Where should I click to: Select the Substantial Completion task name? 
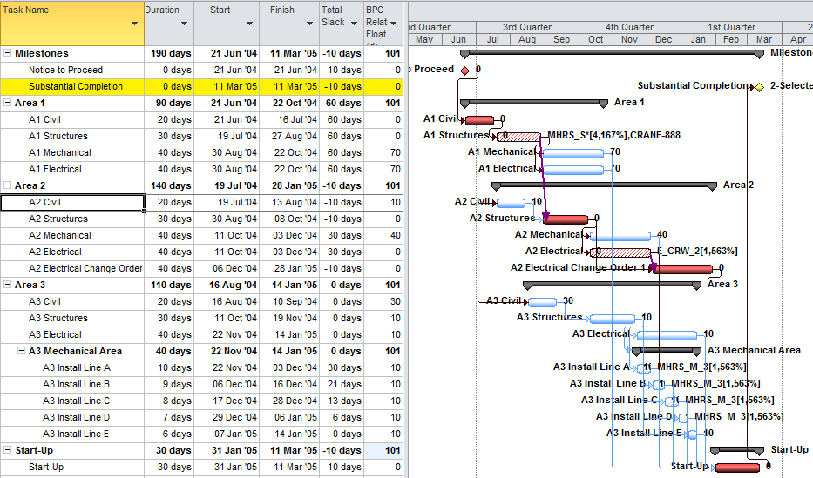(x=76, y=86)
